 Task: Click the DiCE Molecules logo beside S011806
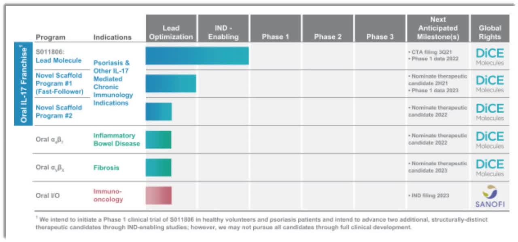point(490,56)
